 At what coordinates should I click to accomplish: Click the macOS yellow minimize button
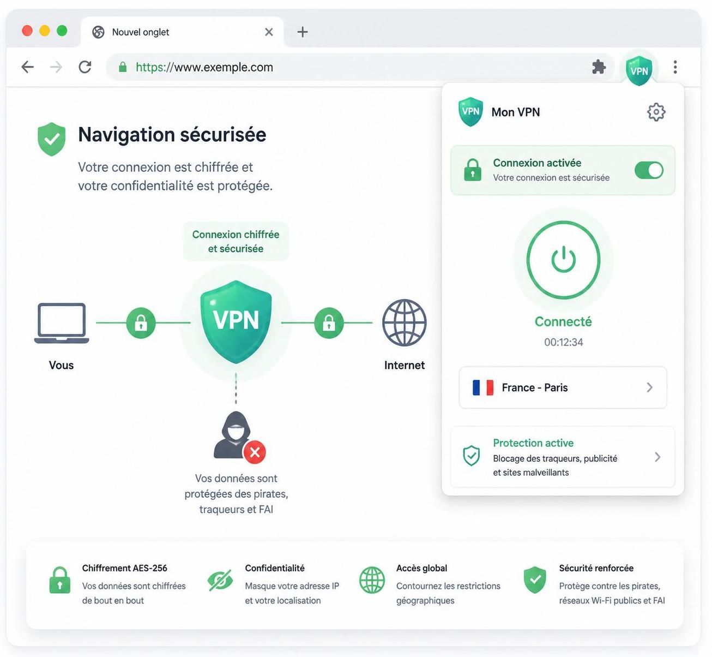click(x=45, y=31)
